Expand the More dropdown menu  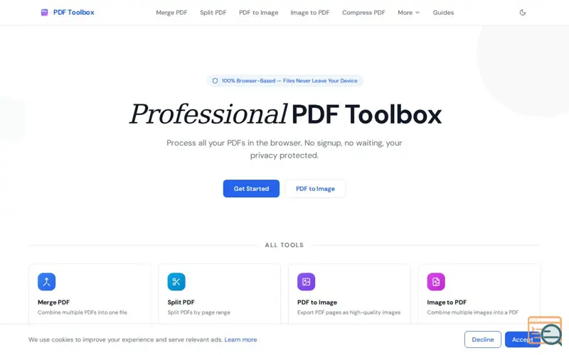click(x=408, y=12)
